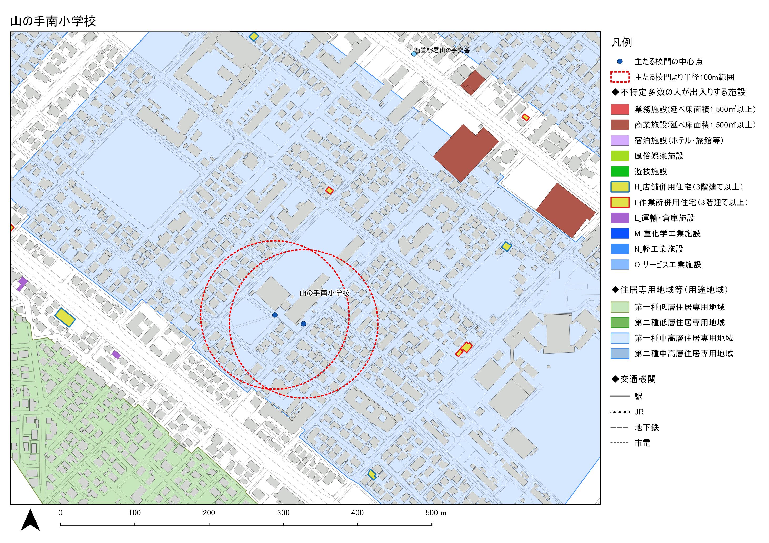
Task: Click the red dashed 100m radius legend symbol
Action: coord(620,77)
